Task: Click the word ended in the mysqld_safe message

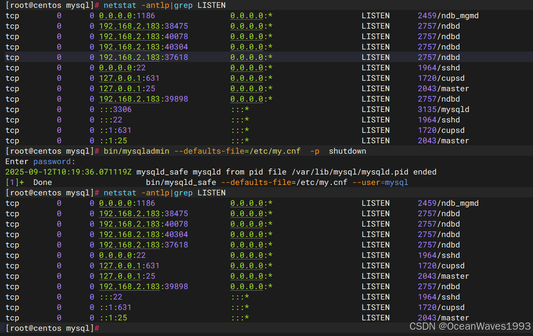Action: 425,172
